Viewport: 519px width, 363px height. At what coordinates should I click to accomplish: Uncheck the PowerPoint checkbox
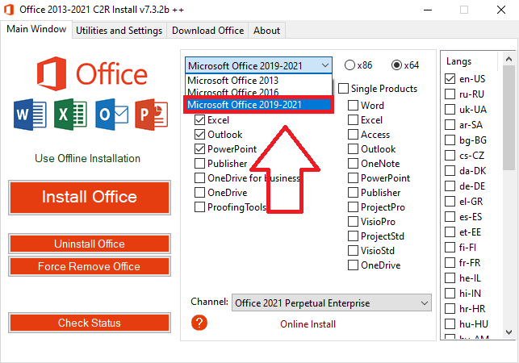point(201,149)
